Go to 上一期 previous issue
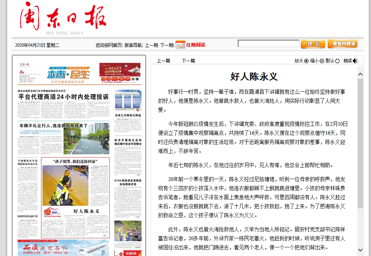371x256 pixels. point(151,45)
